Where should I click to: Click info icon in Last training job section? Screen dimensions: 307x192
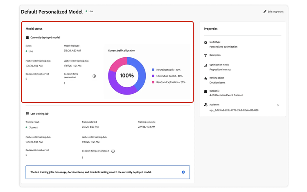click(x=113, y=151)
